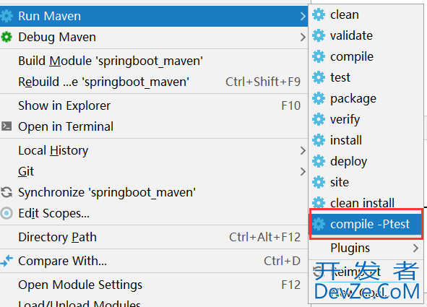
Task: Click the Edit Scopes circle icon
Action: pos(7,213)
